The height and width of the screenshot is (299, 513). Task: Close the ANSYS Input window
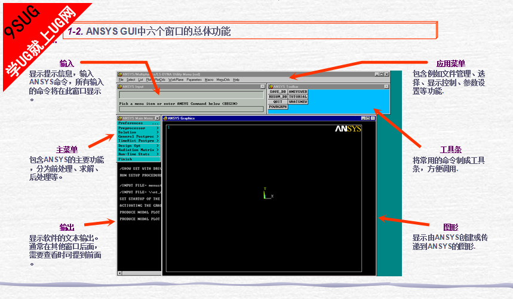[x=262, y=87]
